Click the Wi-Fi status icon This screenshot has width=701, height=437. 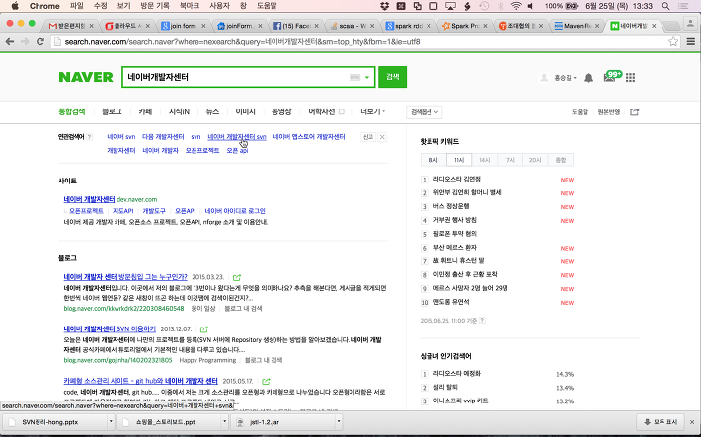coord(516,6)
